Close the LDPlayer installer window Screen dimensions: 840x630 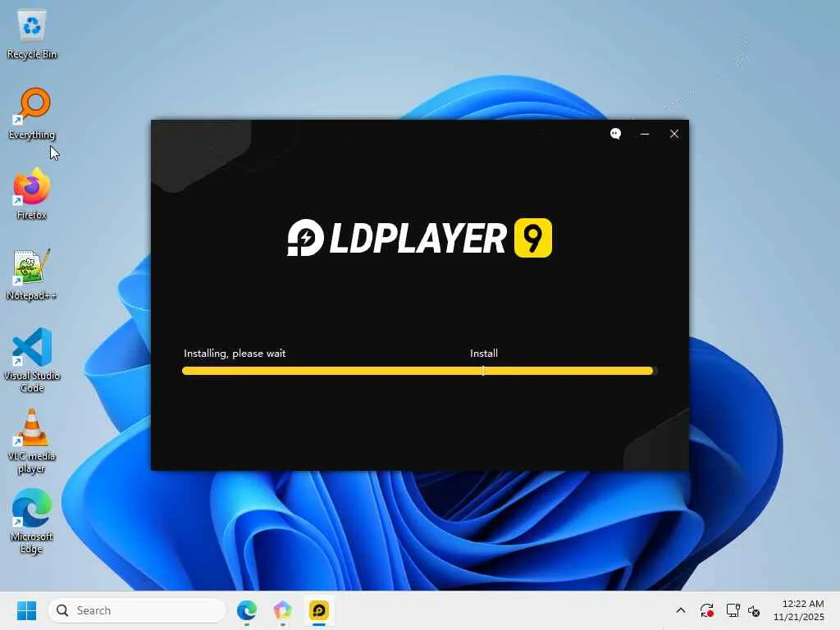[x=674, y=134]
